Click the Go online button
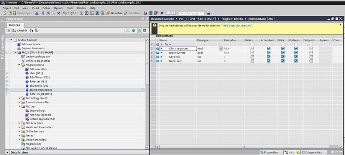This screenshot has height=155, width=345. pos(114,13)
